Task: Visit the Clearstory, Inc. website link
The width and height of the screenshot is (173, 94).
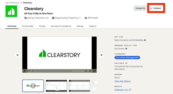Action: click(x=121, y=90)
